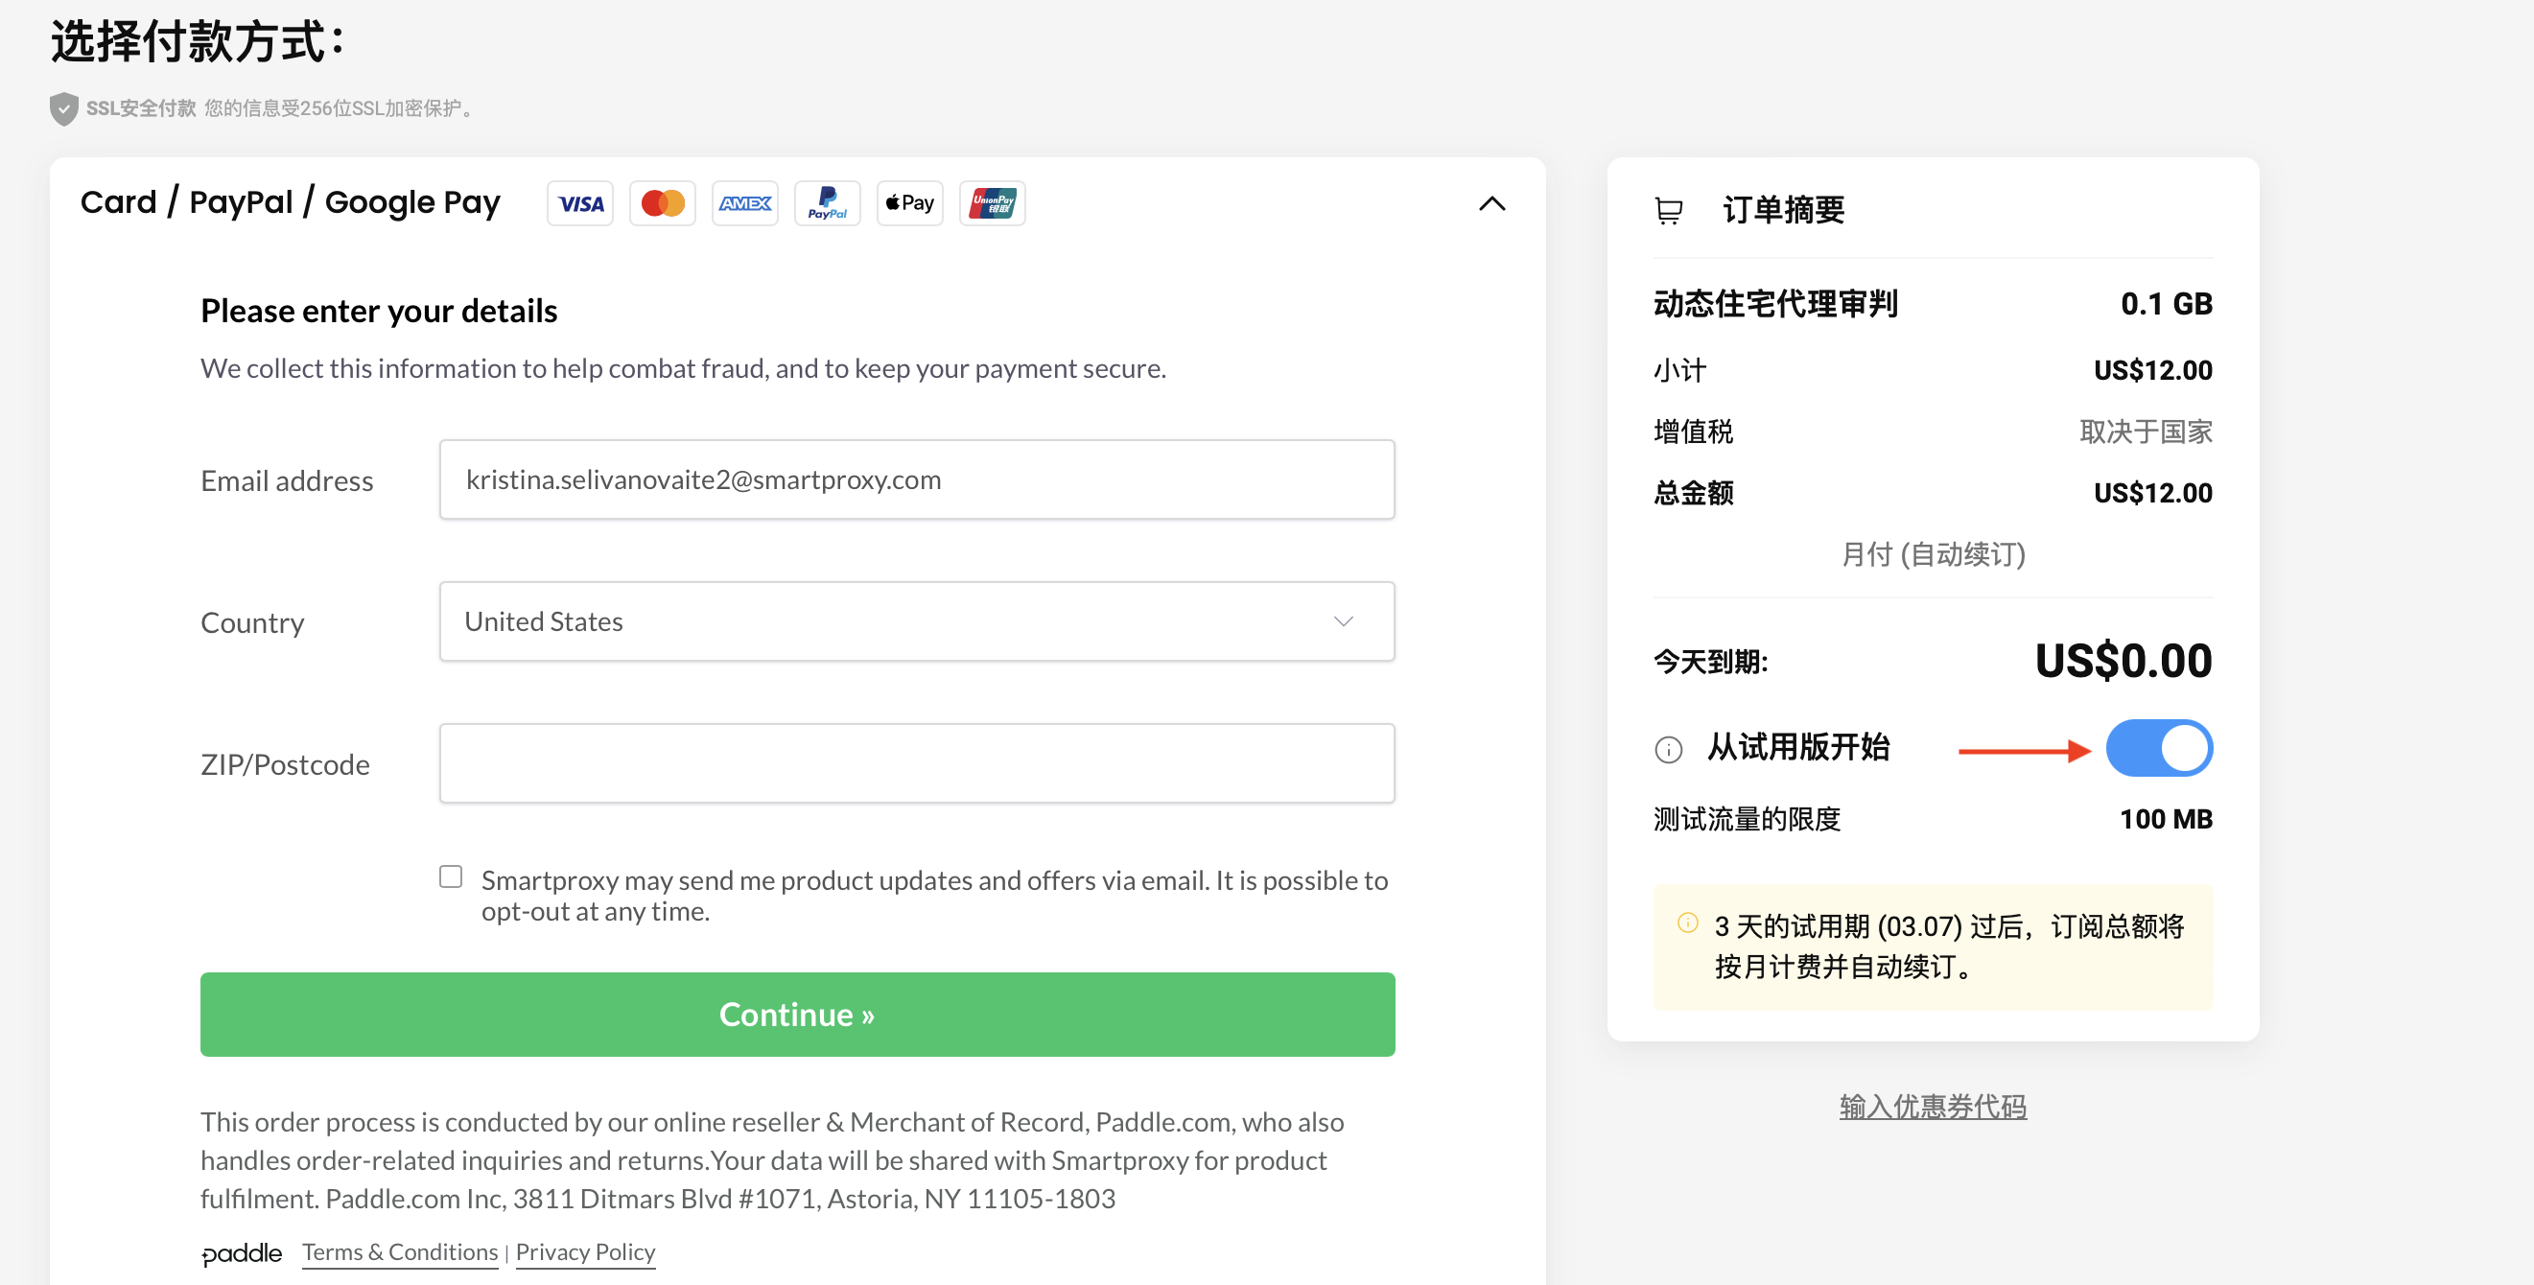Click the Visa card icon

(x=580, y=203)
